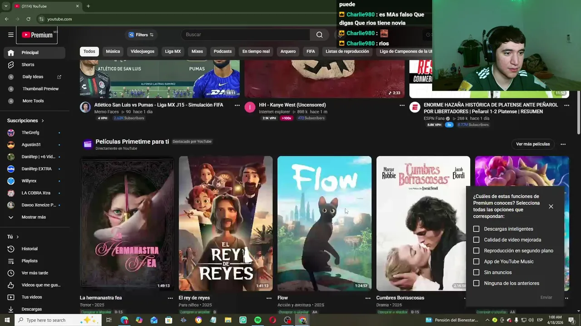581x326 pixels.
Task: Click the YouTube Premium logo
Action: (x=37, y=35)
